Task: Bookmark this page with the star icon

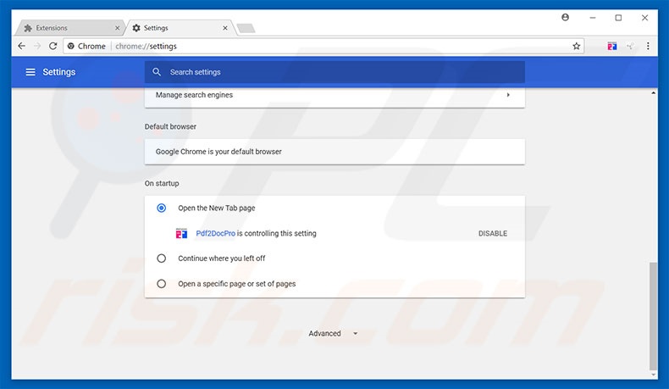Action: coord(577,46)
